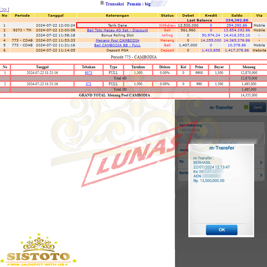Click the 073 tebakan link
This screenshot has width=267, height=267.
pyautogui.click(x=88, y=84)
